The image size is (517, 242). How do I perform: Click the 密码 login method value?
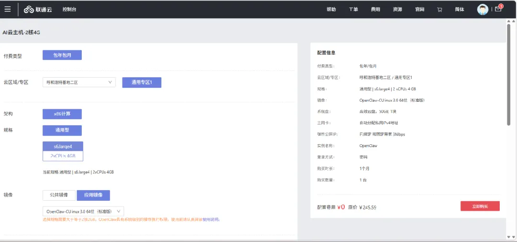[x=363, y=157]
